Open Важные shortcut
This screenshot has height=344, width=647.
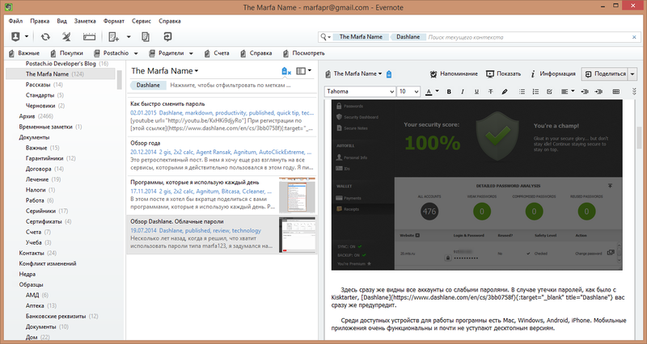pos(24,53)
